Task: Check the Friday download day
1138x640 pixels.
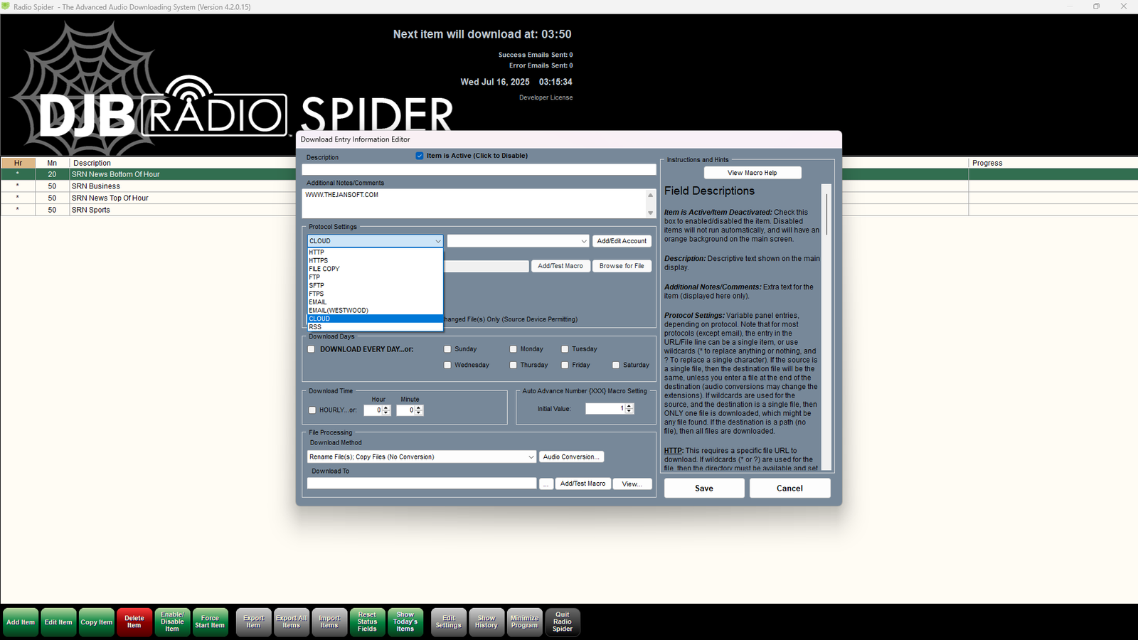Action: click(565, 365)
